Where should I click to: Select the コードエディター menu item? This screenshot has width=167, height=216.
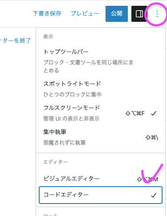click(x=101, y=195)
